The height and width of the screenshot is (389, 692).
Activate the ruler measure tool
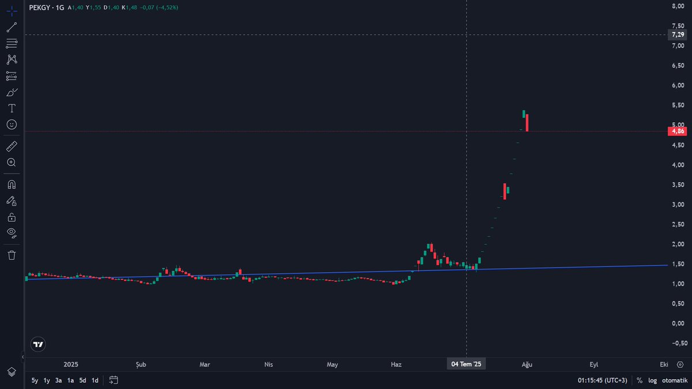click(12, 146)
